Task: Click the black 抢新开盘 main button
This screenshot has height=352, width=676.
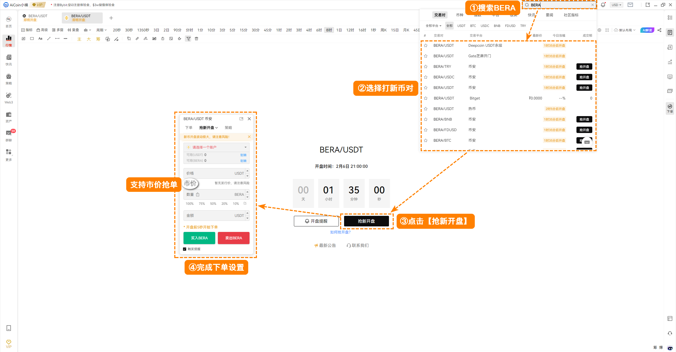Action: click(x=366, y=221)
